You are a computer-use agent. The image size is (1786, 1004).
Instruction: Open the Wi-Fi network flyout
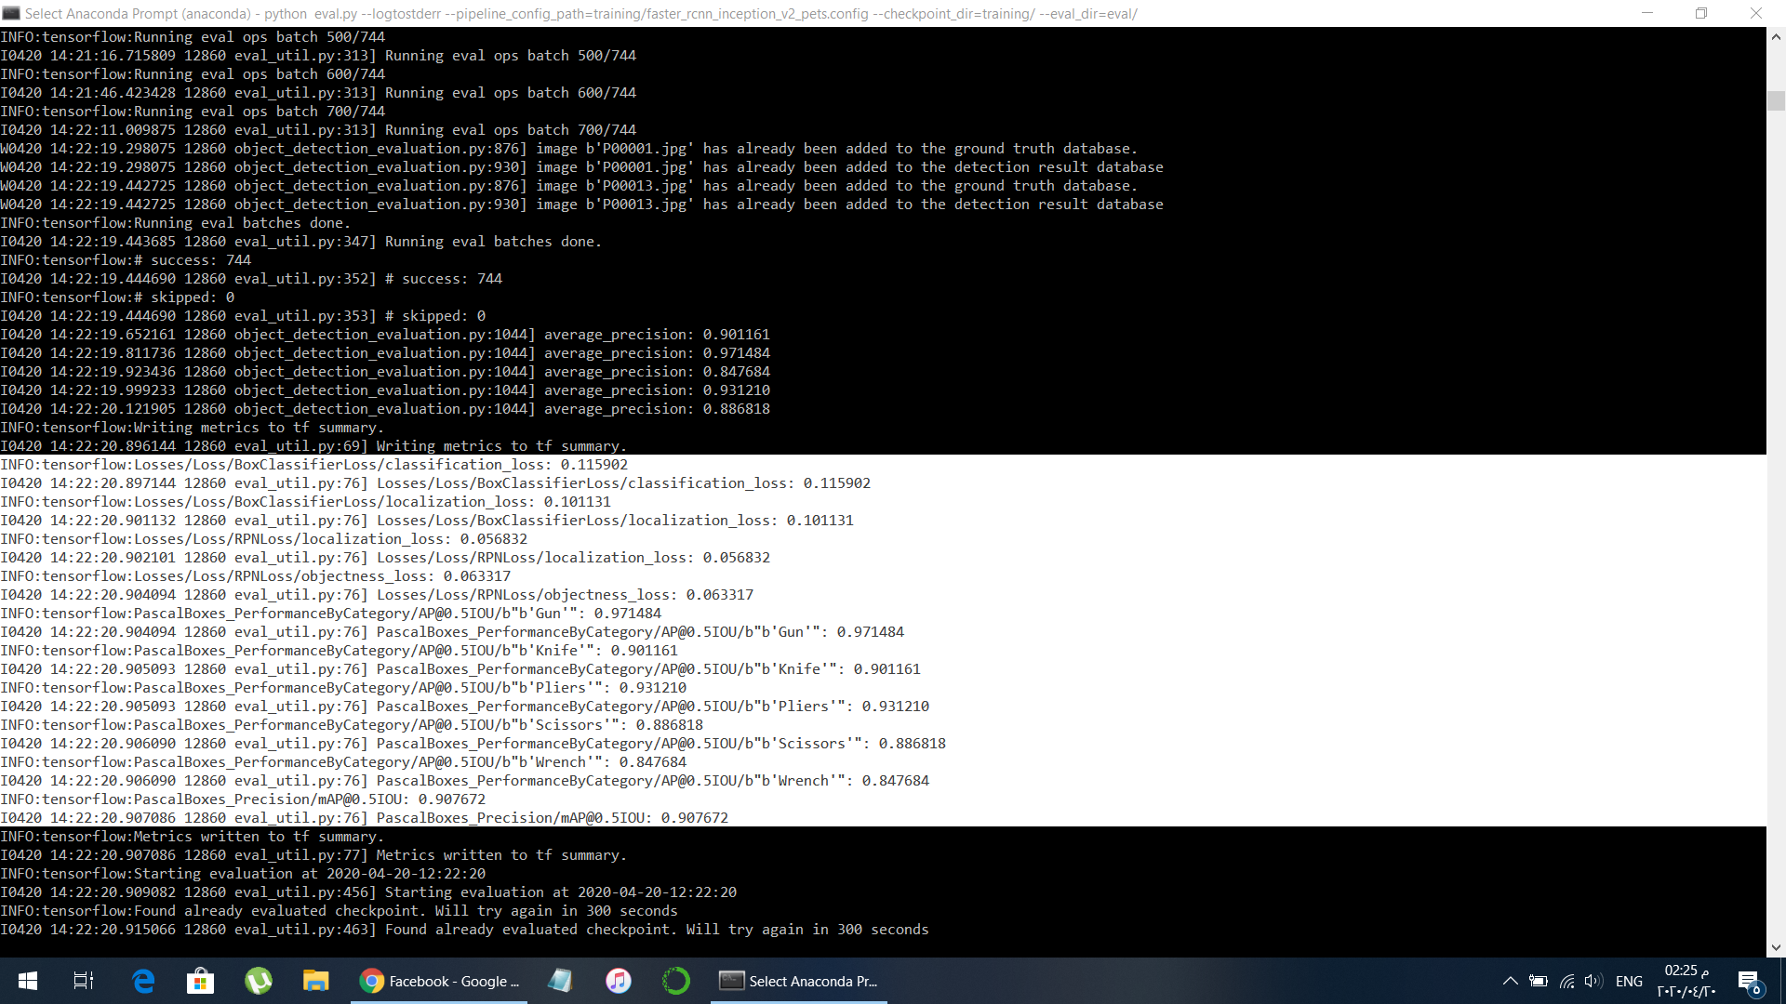[1567, 981]
